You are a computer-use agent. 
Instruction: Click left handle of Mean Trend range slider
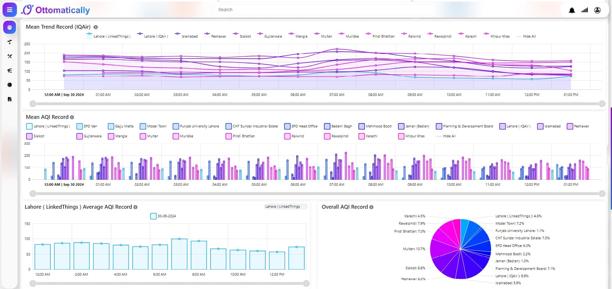click(33, 104)
